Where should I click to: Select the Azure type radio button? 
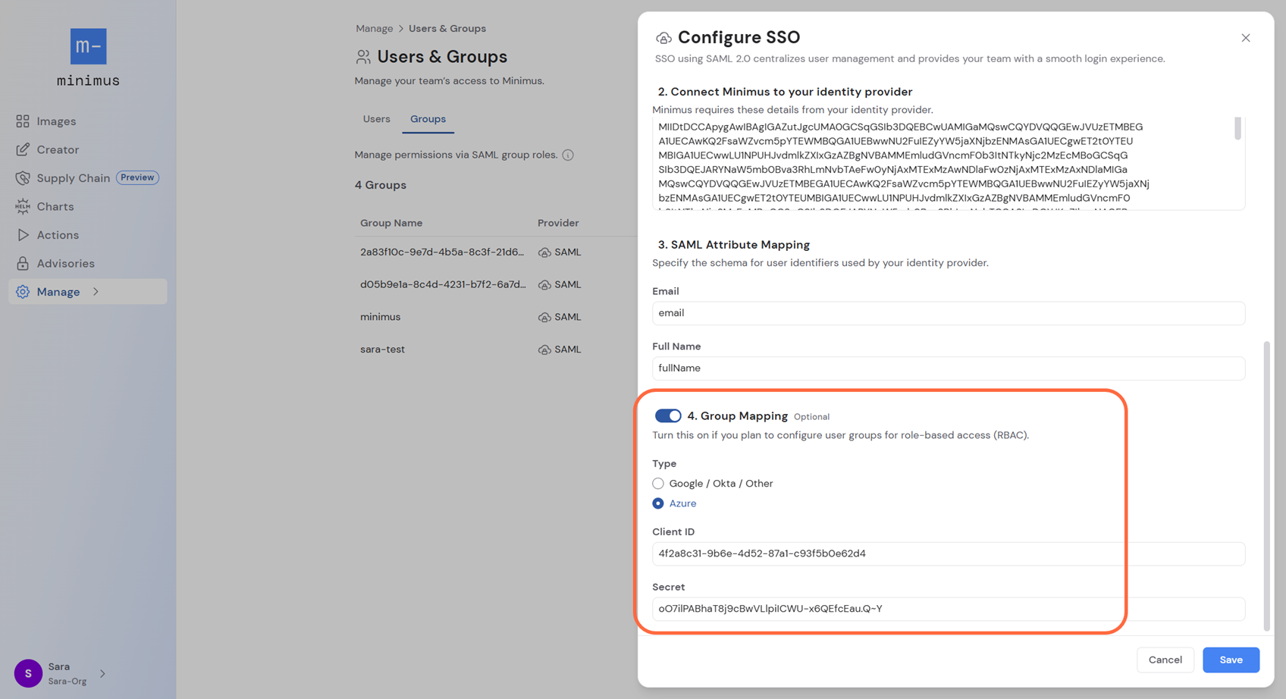pyautogui.click(x=658, y=503)
